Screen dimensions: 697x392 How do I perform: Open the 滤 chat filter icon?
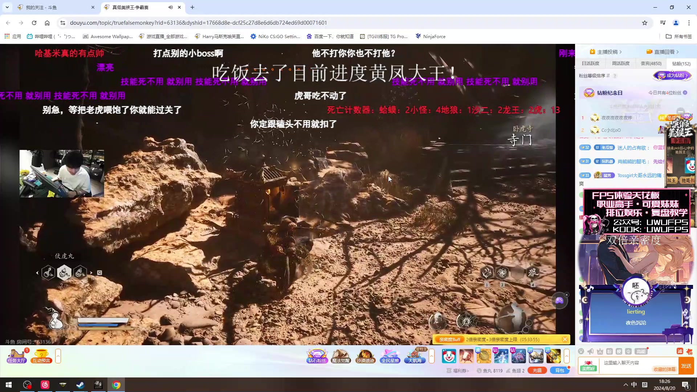tap(680, 351)
